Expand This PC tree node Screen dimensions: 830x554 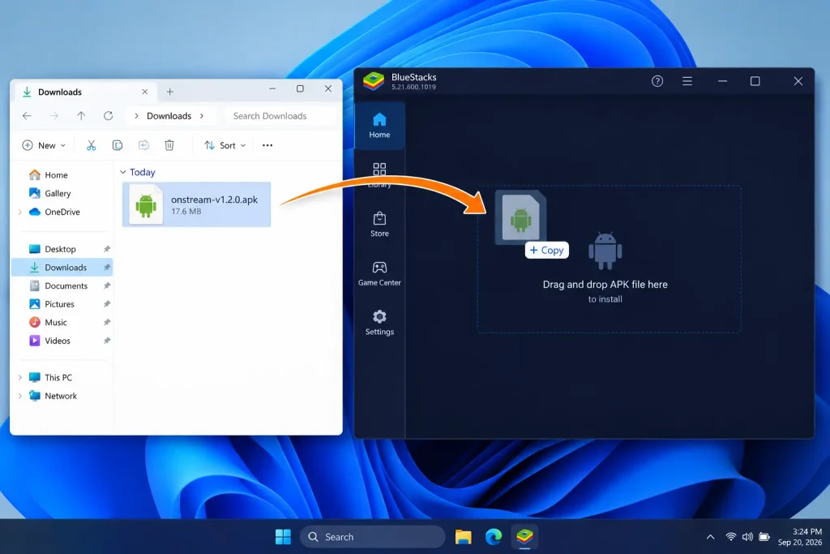[x=20, y=378]
